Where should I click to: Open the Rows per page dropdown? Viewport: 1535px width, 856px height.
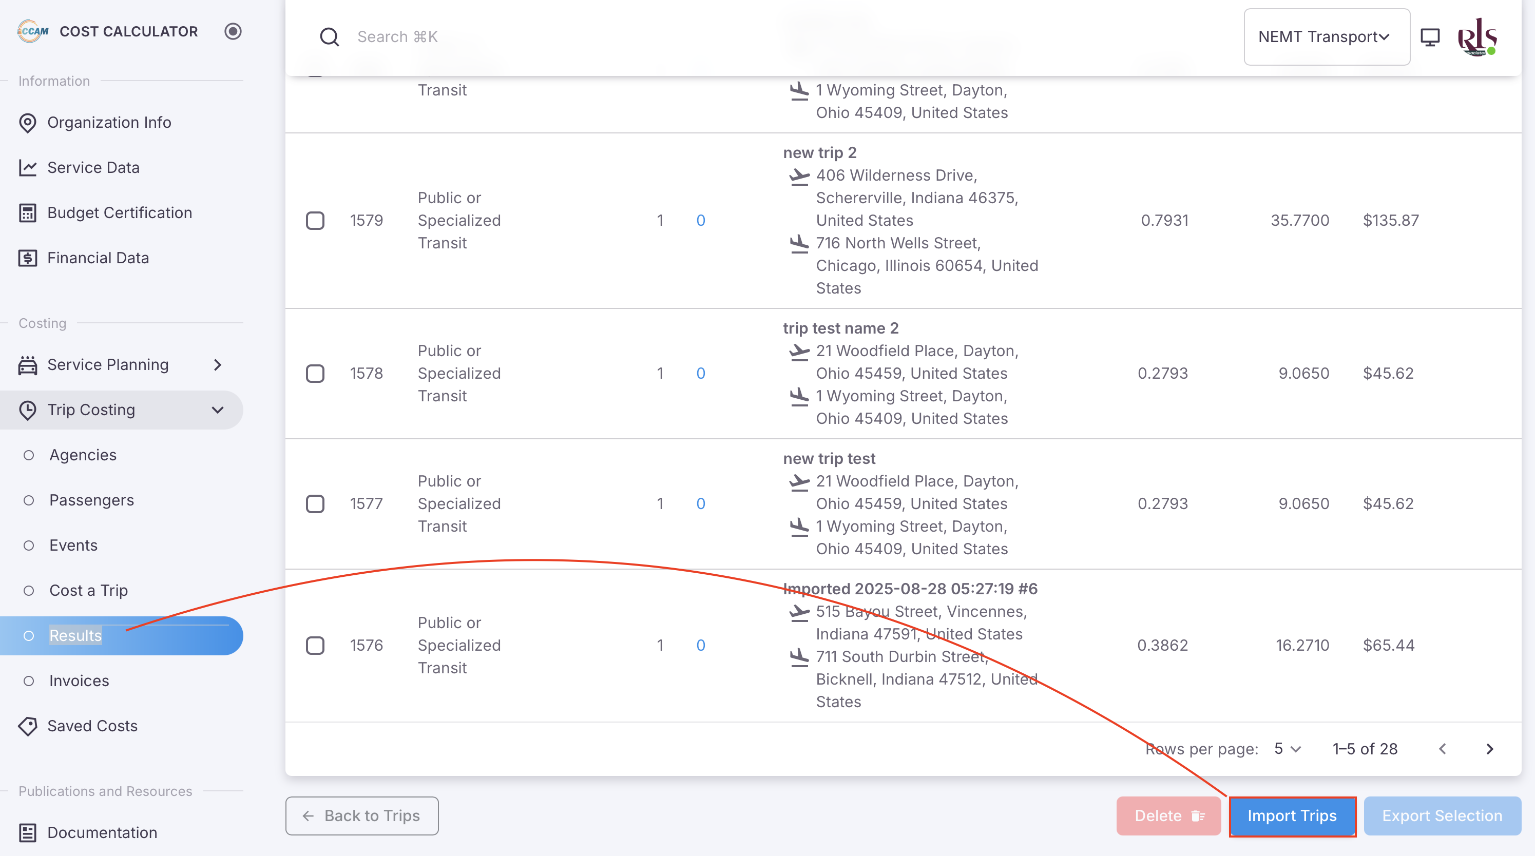tap(1287, 749)
